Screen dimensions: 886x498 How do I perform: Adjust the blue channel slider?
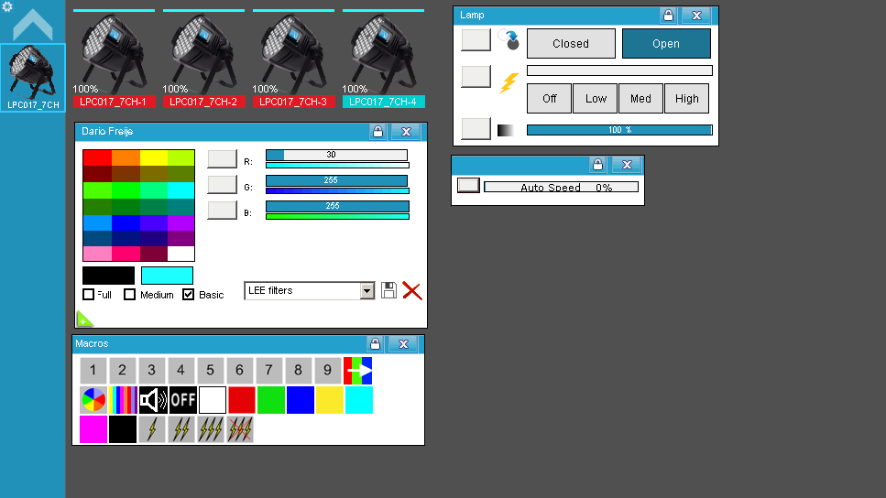click(x=337, y=206)
